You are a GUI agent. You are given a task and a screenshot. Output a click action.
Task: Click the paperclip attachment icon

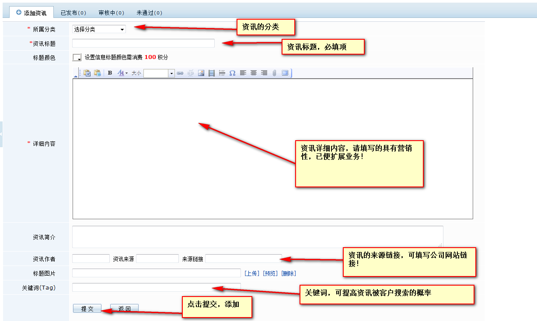[275, 73]
